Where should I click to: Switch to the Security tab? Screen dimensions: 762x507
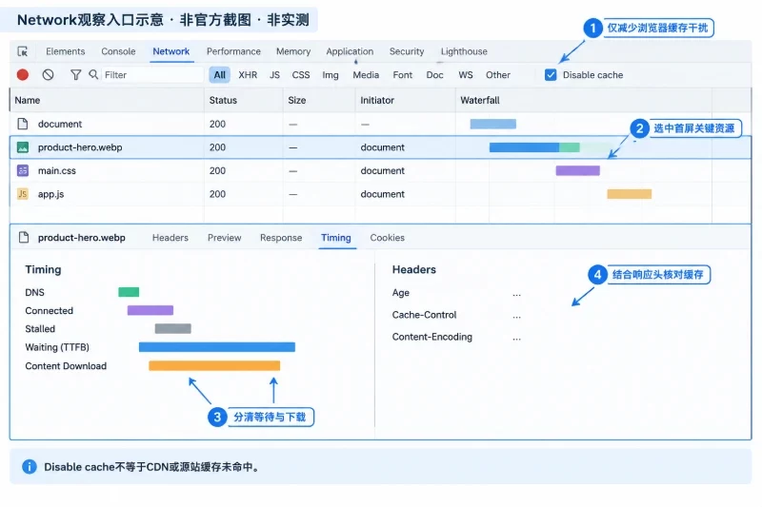(407, 51)
